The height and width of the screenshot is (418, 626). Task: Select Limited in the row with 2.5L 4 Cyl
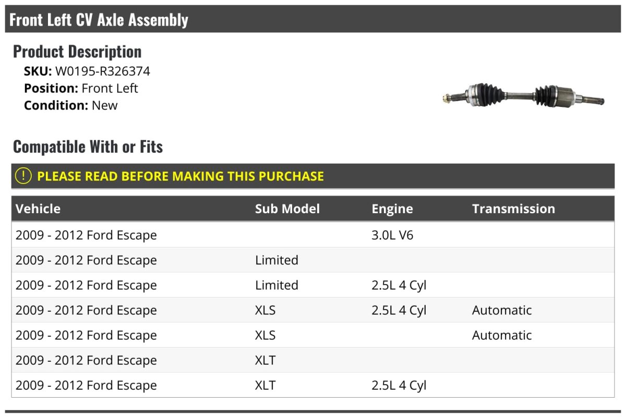[x=276, y=285]
